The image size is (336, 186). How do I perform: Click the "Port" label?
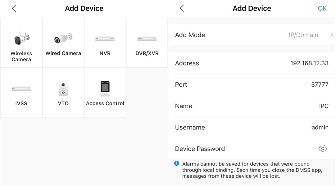181,84
